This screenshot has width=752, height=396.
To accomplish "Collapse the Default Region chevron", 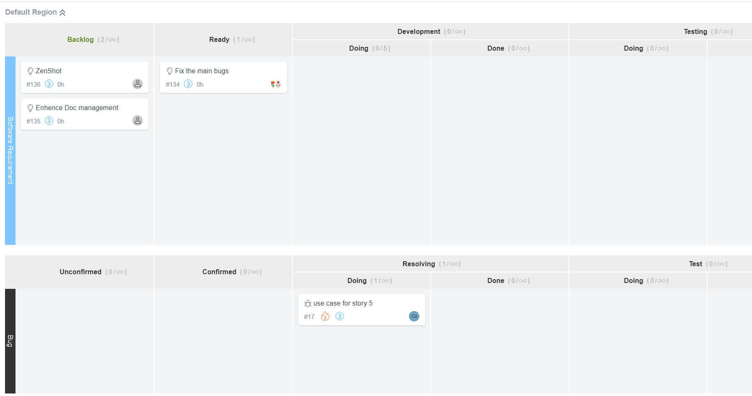I will point(62,13).
